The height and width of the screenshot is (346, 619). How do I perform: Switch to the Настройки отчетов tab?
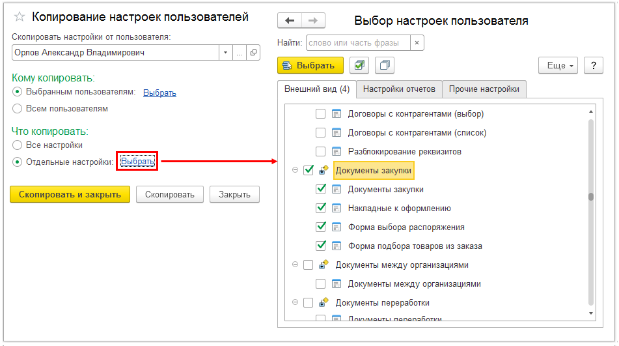399,89
